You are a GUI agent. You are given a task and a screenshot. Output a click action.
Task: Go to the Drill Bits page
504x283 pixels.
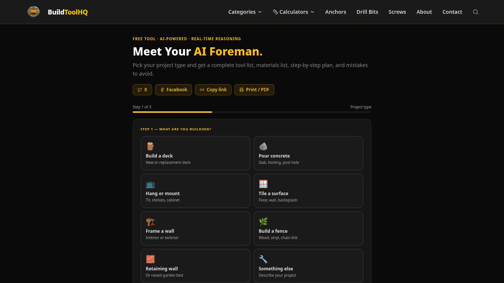point(367,12)
